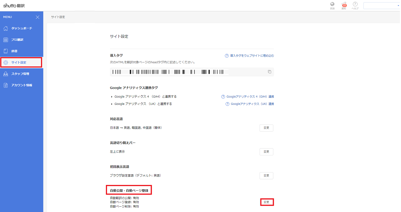Click 変更 button for 対応言語
401x212 pixels.
pyautogui.click(x=266, y=128)
